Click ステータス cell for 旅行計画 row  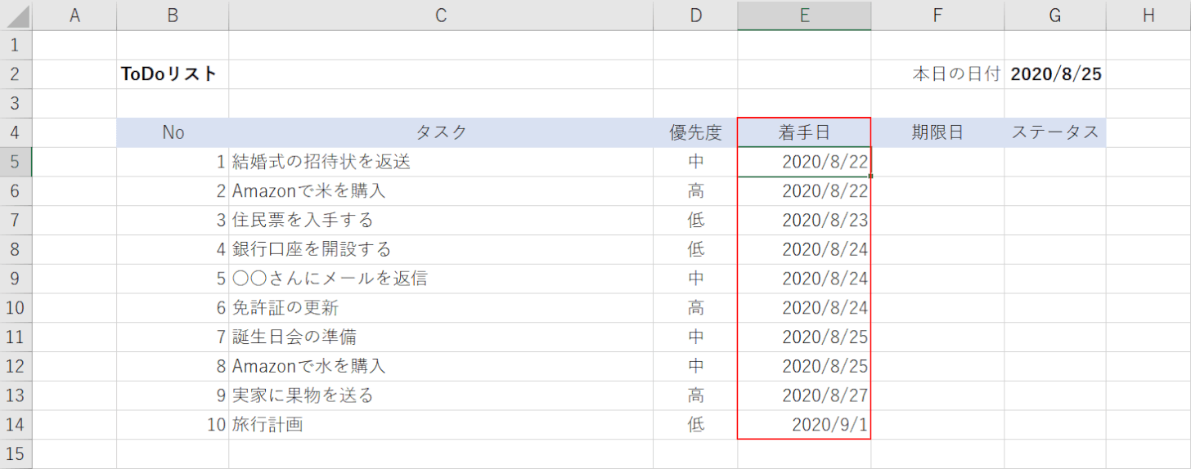[1055, 425]
